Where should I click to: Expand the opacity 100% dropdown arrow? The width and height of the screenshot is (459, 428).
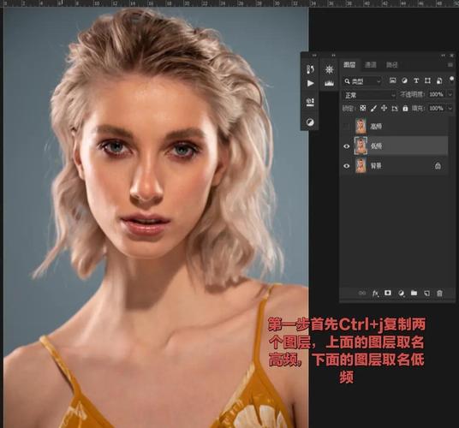click(450, 94)
